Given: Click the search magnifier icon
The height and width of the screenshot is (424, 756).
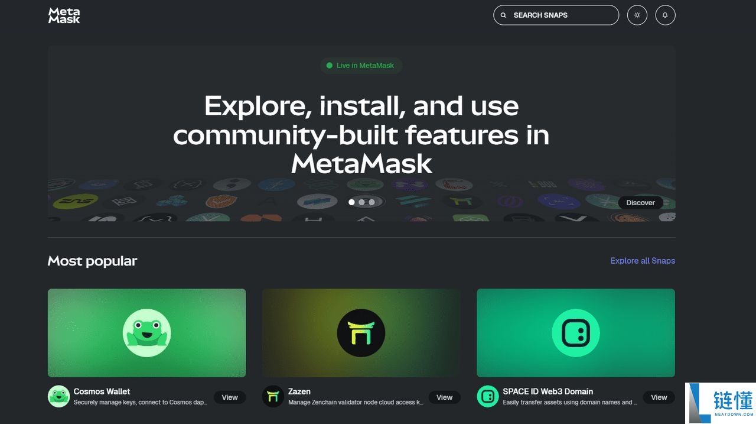Looking at the screenshot, I should 503,15.
